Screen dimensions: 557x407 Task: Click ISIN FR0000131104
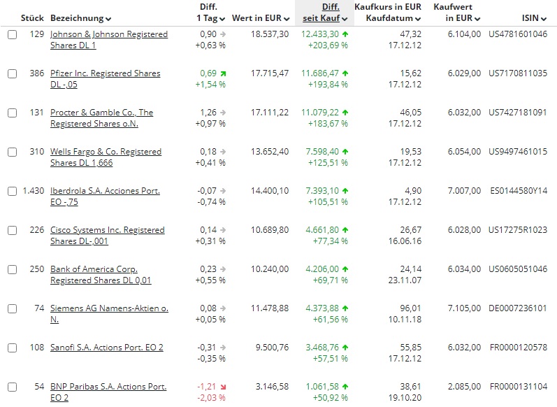[519, 386]
